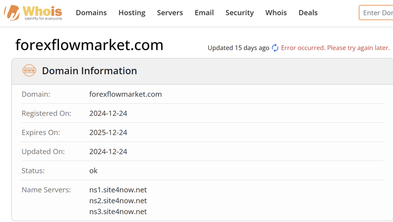The width and height of the screenshot is (393, 222).
Task: Click the 'Error occurred. Please try again later.' message
Action: (335, 48)
